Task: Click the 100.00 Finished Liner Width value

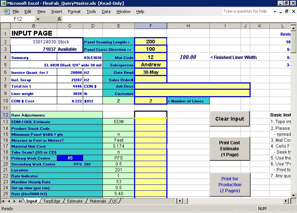Action: pyautogui.click(x=188, y=57)
